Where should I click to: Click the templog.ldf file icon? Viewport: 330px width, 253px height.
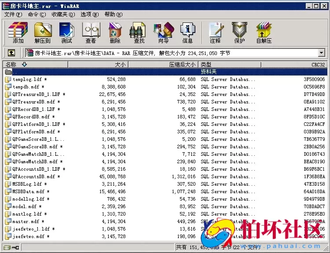[8, 79]
